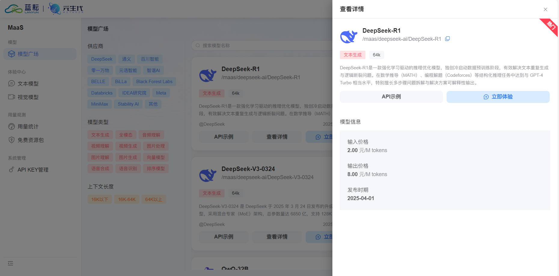Select 64K以上 context length filter
Screen dimensions: 559x276
coord(154,199)
